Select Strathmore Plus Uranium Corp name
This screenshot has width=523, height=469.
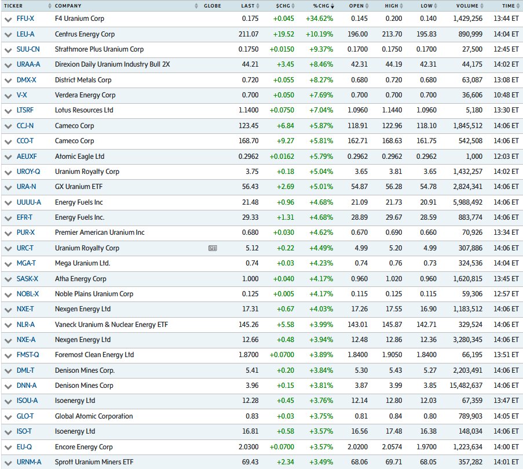(99, 49)
